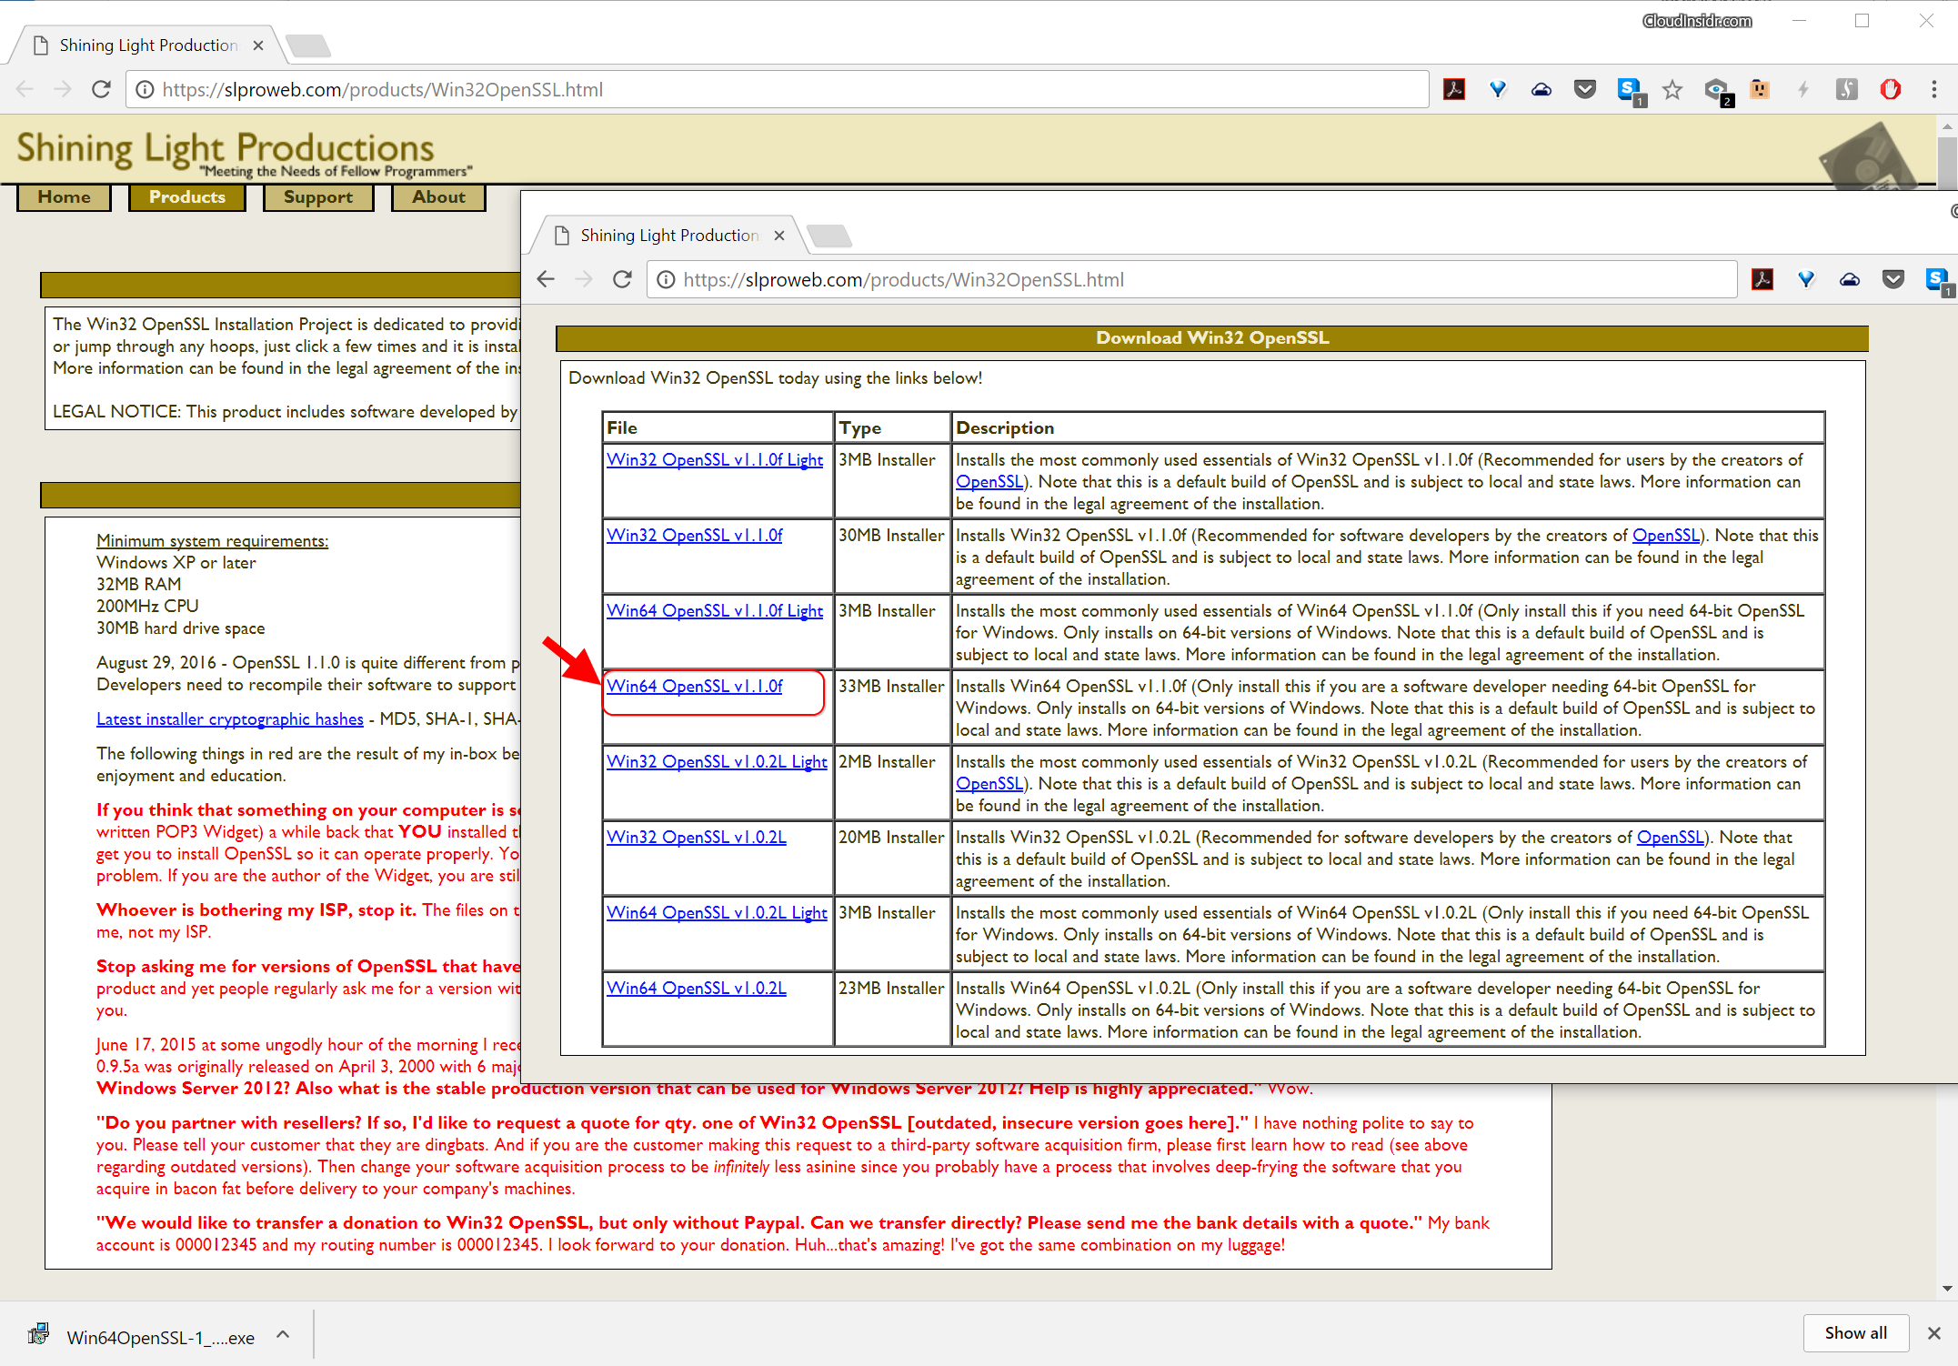Viewport: 1958px width, 1366px height.
Task: Click the gray scroll S extension icon
Action: coord(1846,89)
